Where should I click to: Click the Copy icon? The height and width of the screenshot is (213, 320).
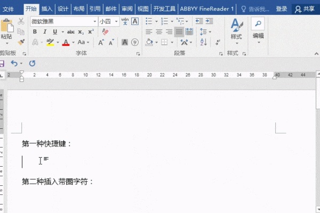[21, 31]
